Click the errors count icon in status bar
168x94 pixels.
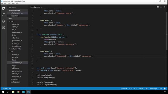tap(5, 89)
